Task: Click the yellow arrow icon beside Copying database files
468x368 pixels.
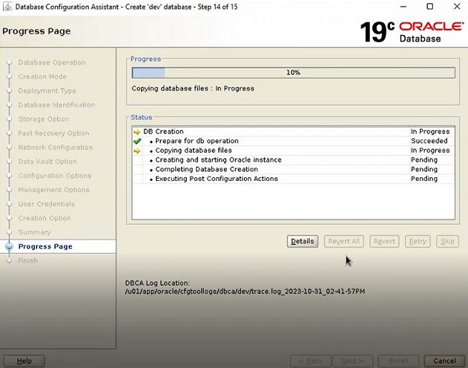Action: click(137, 151)
